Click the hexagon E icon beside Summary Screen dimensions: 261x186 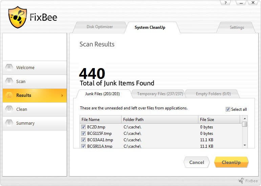point(9,123)
